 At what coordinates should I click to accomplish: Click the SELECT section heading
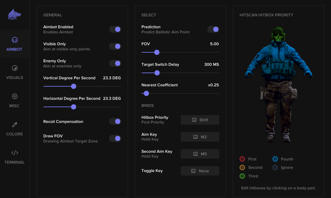149,15
